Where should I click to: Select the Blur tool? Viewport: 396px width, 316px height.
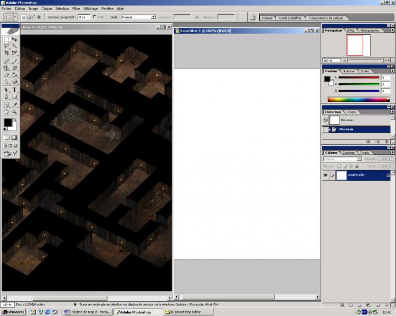point(6,82)
